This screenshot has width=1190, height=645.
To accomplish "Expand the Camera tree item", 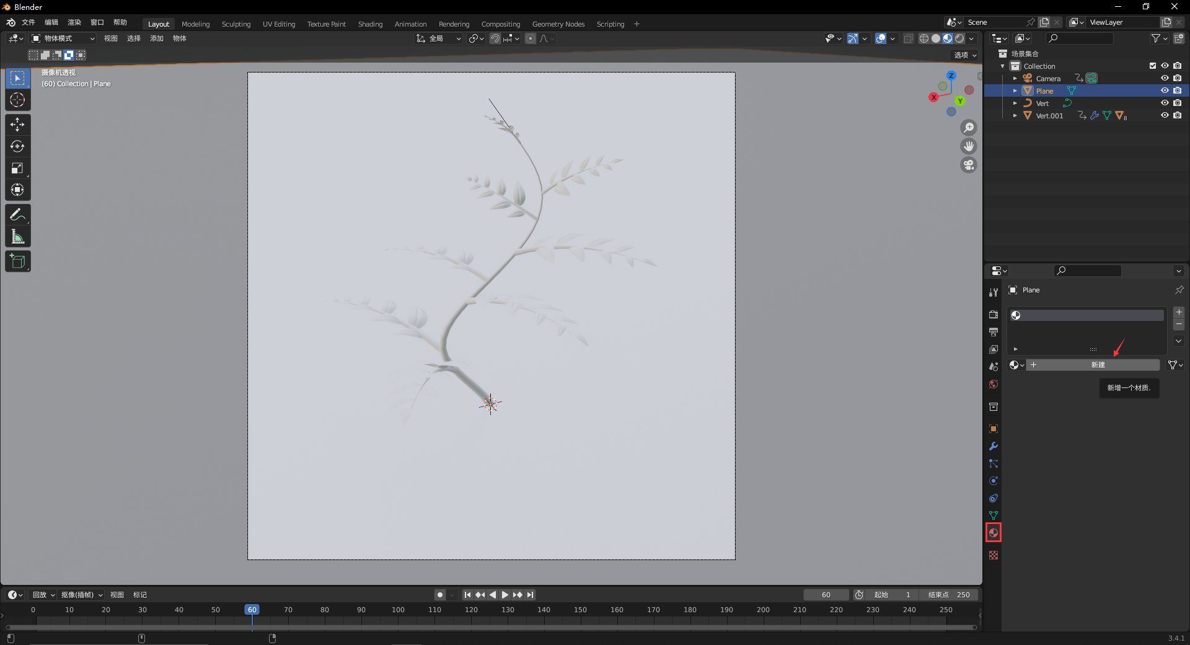I will point(1015,79).
